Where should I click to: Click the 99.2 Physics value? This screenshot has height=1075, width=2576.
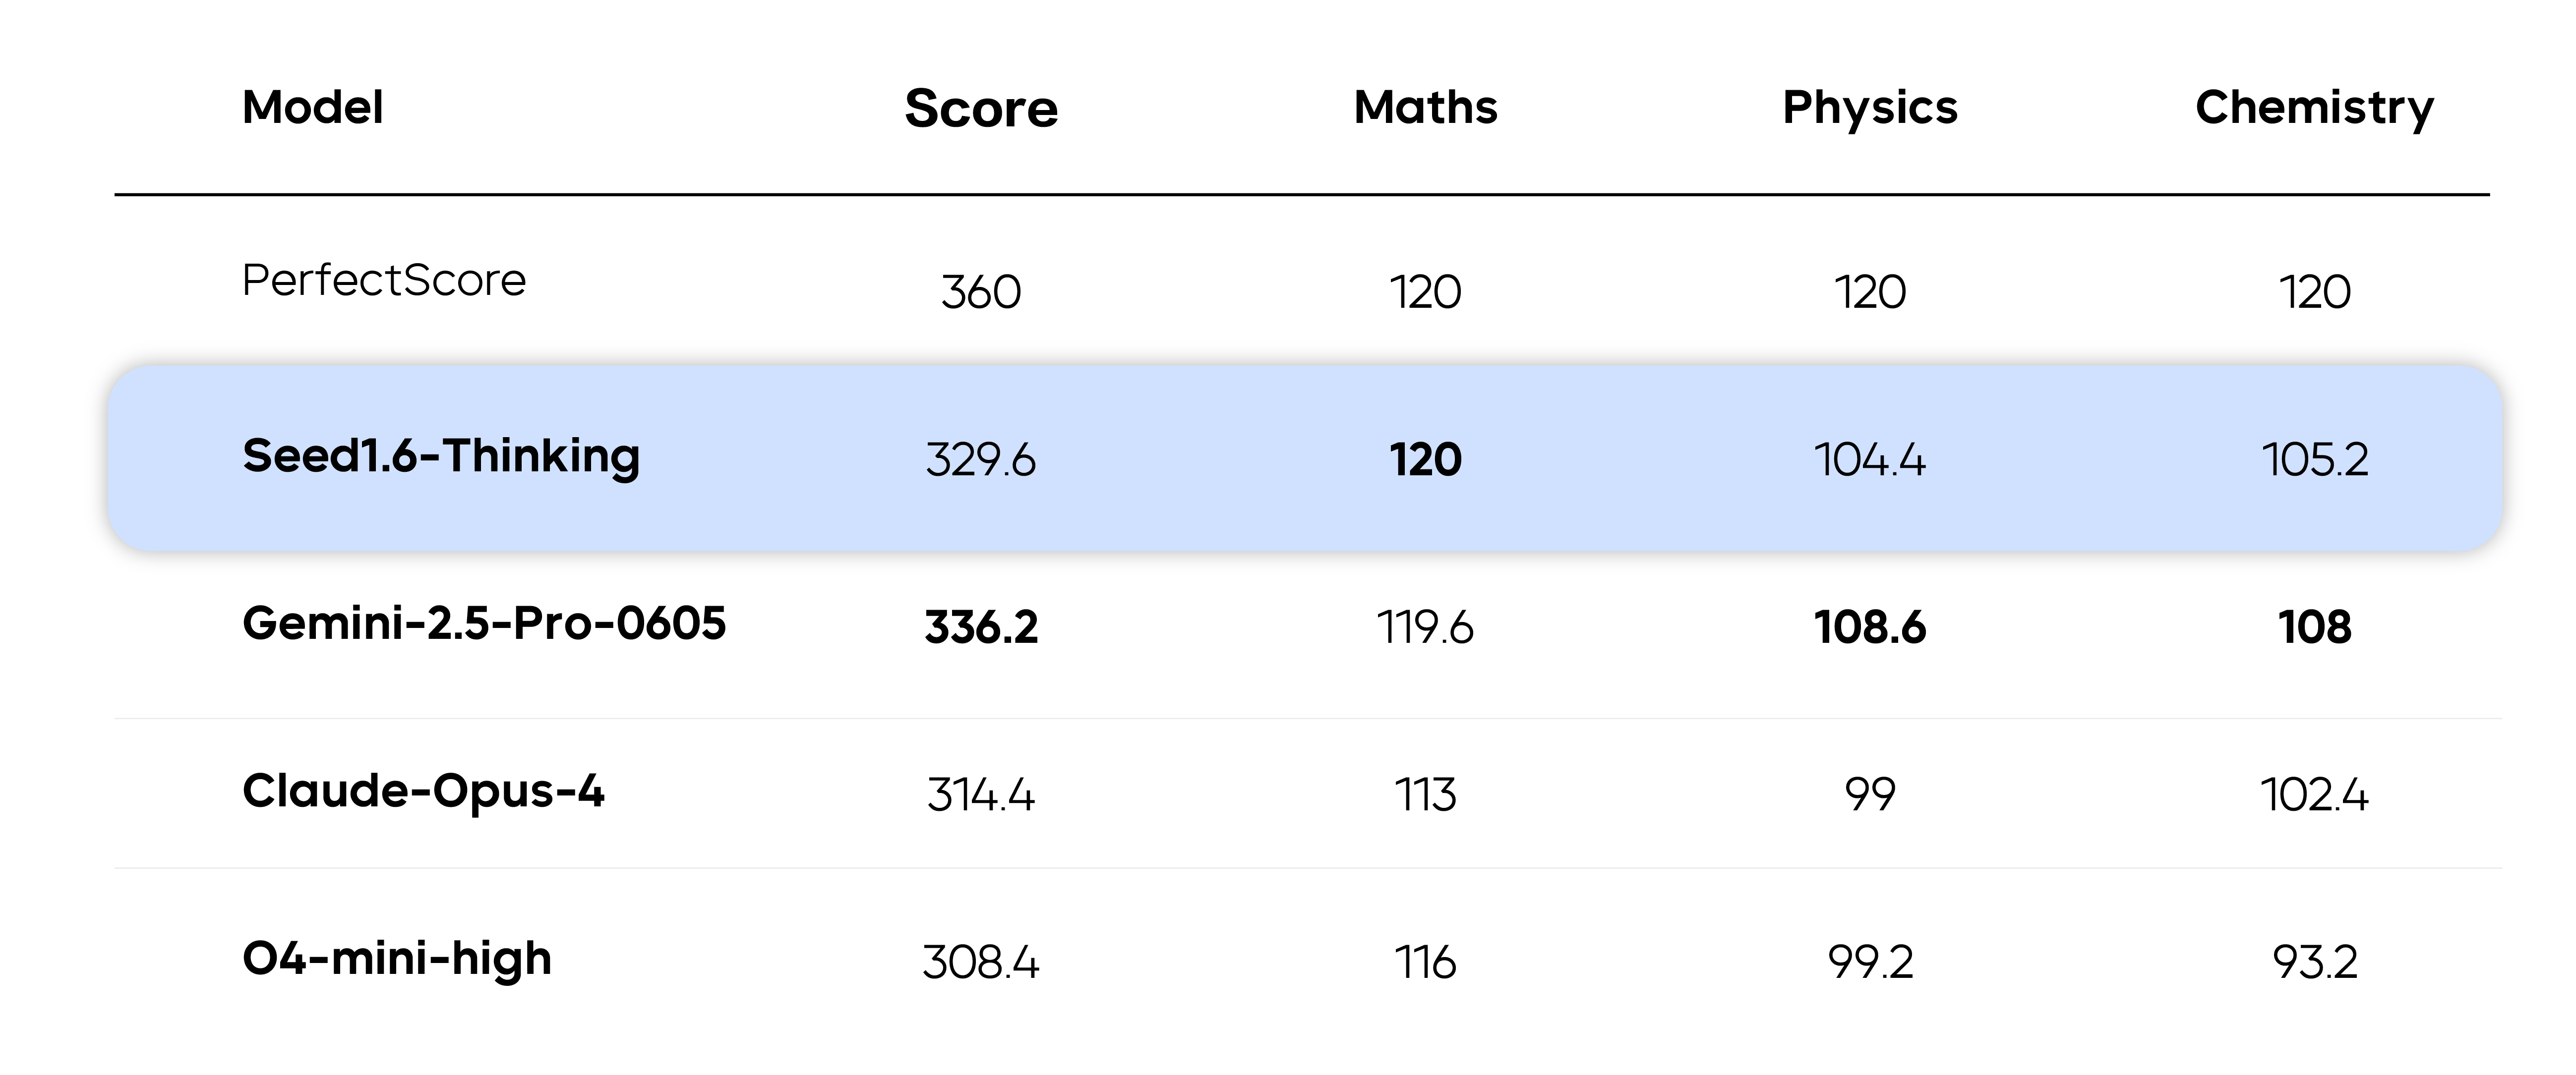pyautogui.click(x=1870, y=963)
